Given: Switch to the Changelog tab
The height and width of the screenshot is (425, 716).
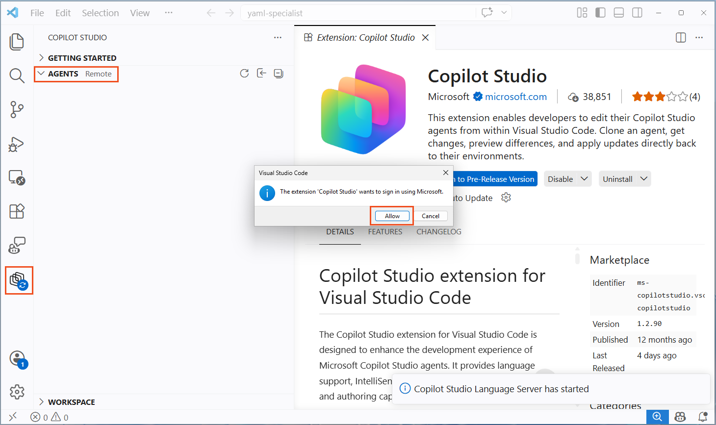Looking at the screenshot, I should (x=438, y=232).
